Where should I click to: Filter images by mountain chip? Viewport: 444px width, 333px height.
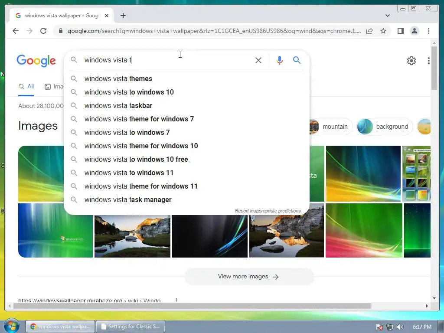331,127
